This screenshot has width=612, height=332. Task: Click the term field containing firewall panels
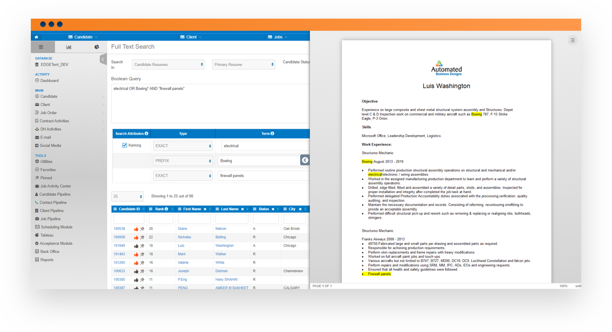[x=263, y=176]
